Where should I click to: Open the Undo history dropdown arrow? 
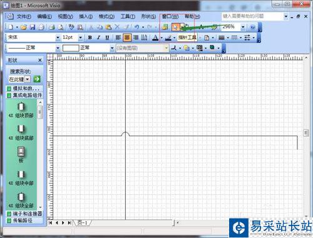143,27
